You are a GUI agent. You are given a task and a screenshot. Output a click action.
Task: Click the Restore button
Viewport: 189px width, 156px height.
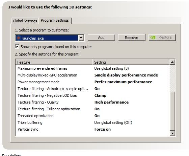click(x=162, y=38)
